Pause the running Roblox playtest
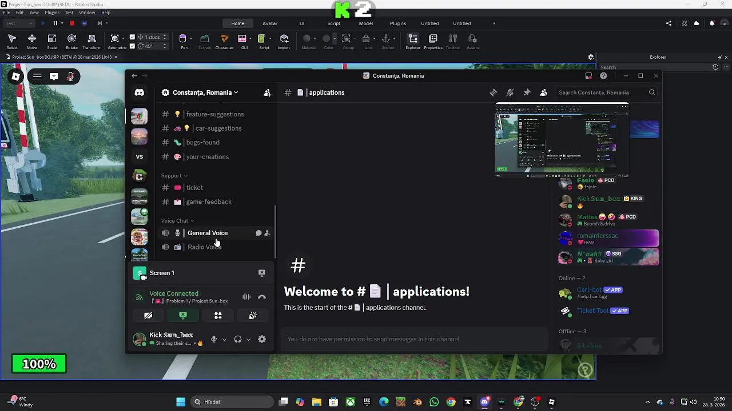 click(x=55, y=23)
